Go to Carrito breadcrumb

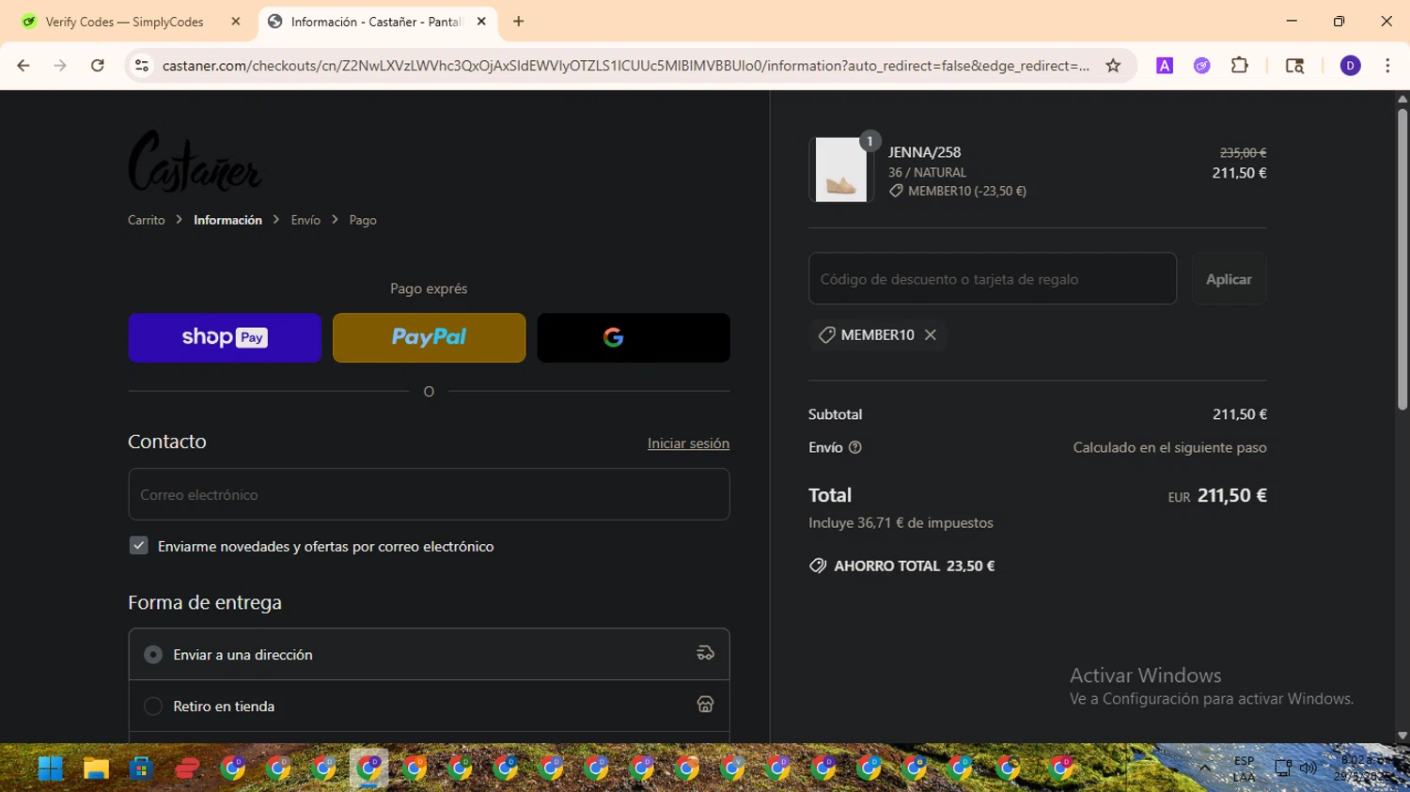coord(147,220)
